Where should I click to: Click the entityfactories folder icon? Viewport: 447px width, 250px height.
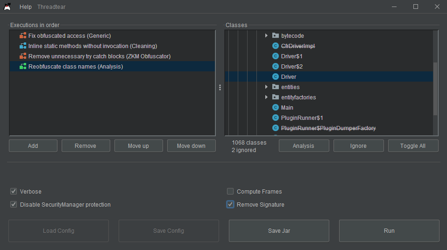coord(276,97)
